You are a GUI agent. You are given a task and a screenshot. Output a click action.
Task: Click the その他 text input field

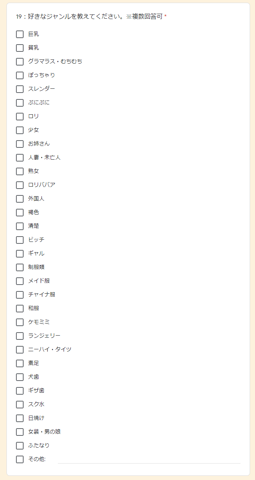tap(149, 459)
